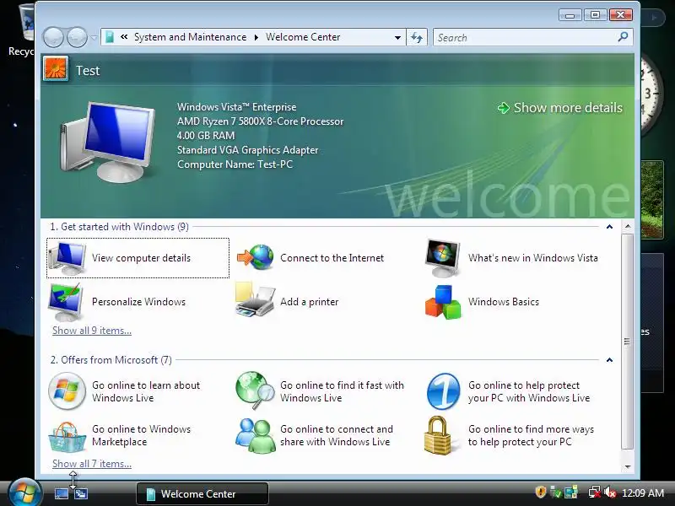This screenshot has width=675, height=506.
Task: Click the double chevron breadcrumb overflow
Action: click(x=124, y=37)
